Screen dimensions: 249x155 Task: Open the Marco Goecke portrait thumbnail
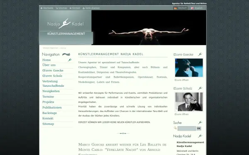(x=189, y=68)
